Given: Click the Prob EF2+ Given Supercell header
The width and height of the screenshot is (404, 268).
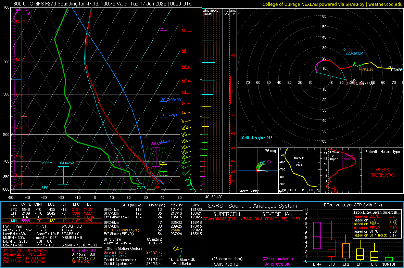Looking at the screenshot, I should coord(375,212).
